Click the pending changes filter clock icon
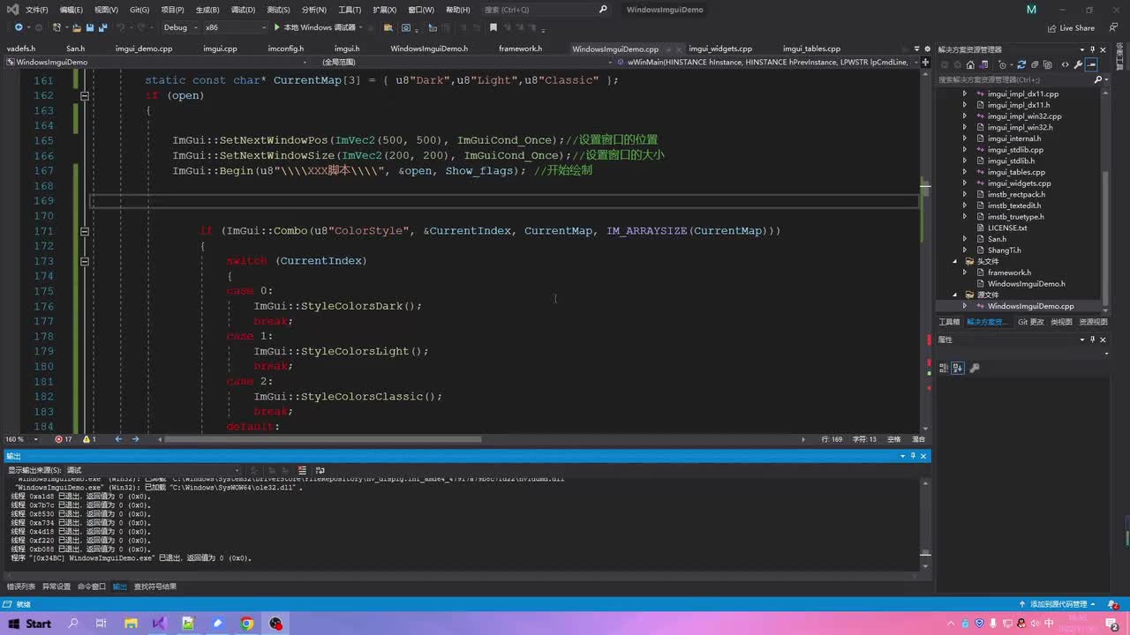The image size is (1130, 635). (1002, 64)
